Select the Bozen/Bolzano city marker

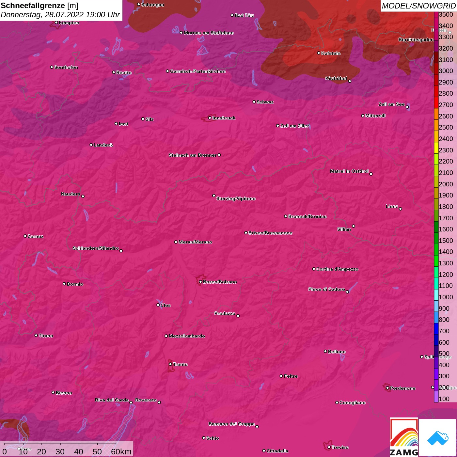200,282
